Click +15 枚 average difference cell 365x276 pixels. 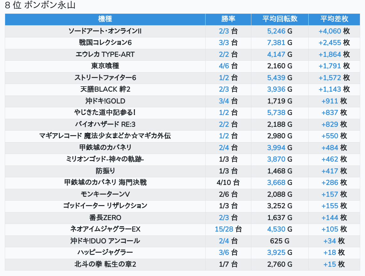[x=334, y=264]
